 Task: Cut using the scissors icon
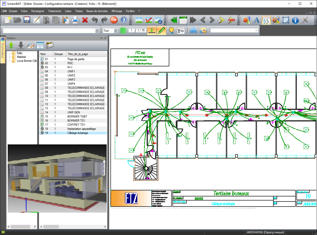tap(46, 20)
